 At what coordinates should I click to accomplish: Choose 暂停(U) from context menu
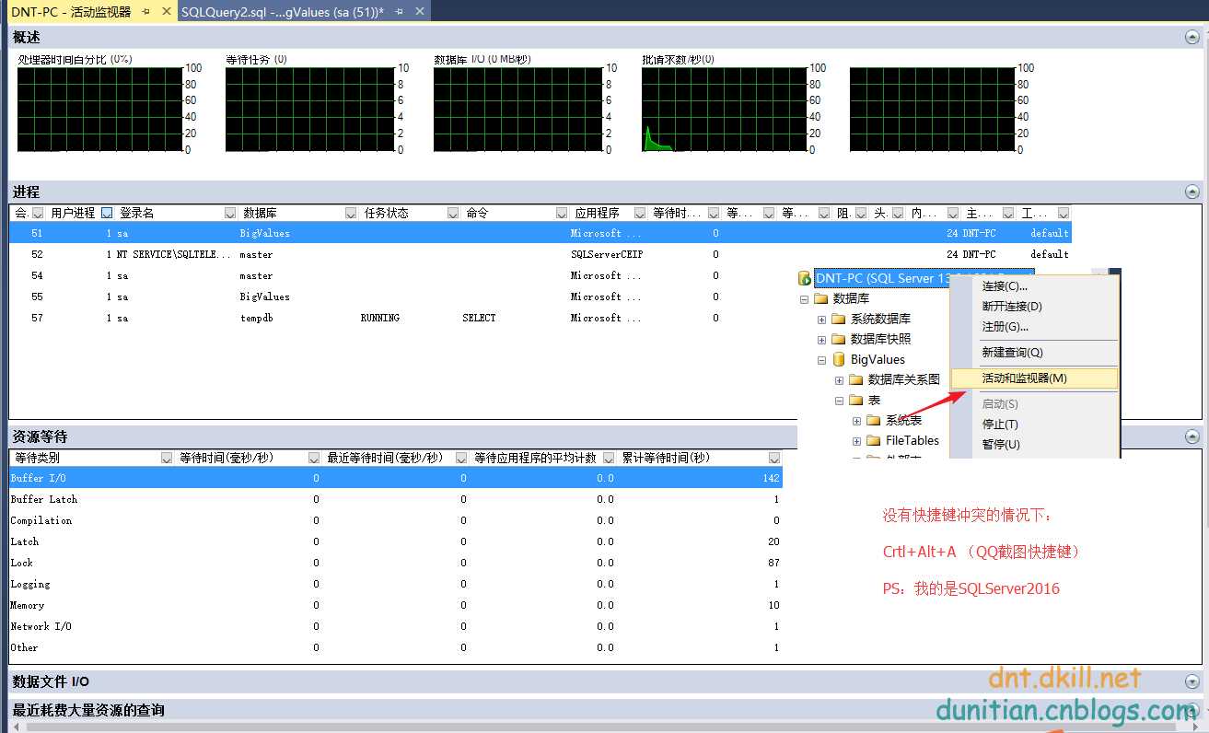1034,445
